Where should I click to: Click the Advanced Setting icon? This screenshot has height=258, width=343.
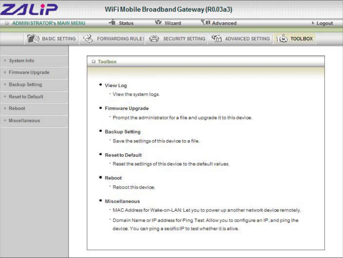pyautogui.click(x=216, y=39)
